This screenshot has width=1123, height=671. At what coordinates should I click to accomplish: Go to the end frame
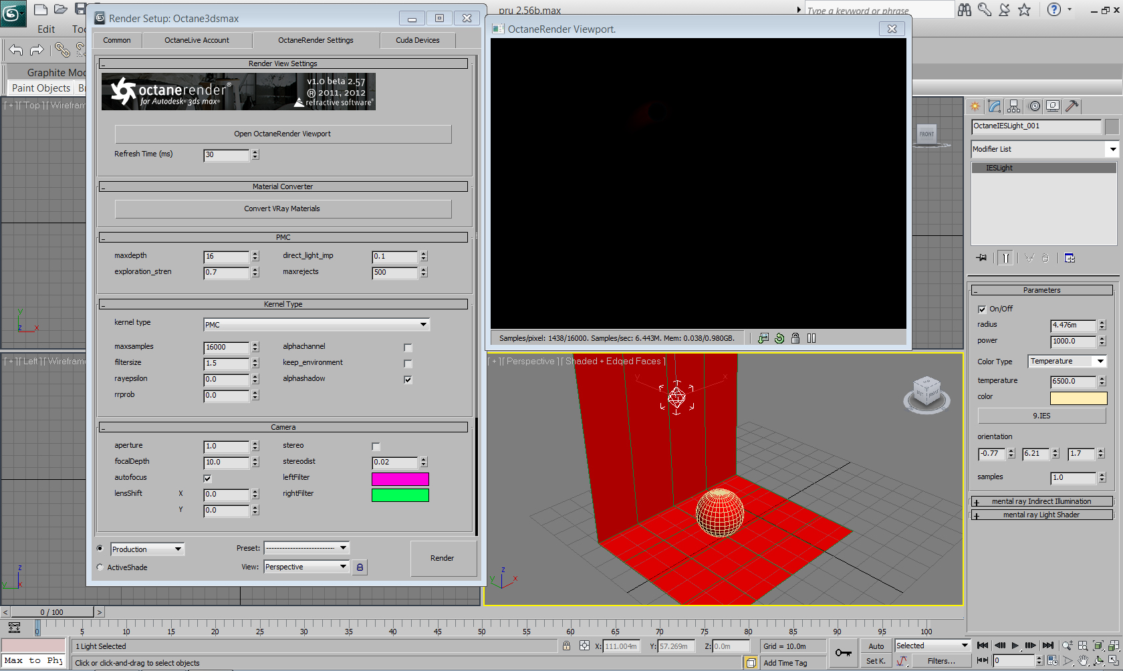click(x=1048, y=646)
